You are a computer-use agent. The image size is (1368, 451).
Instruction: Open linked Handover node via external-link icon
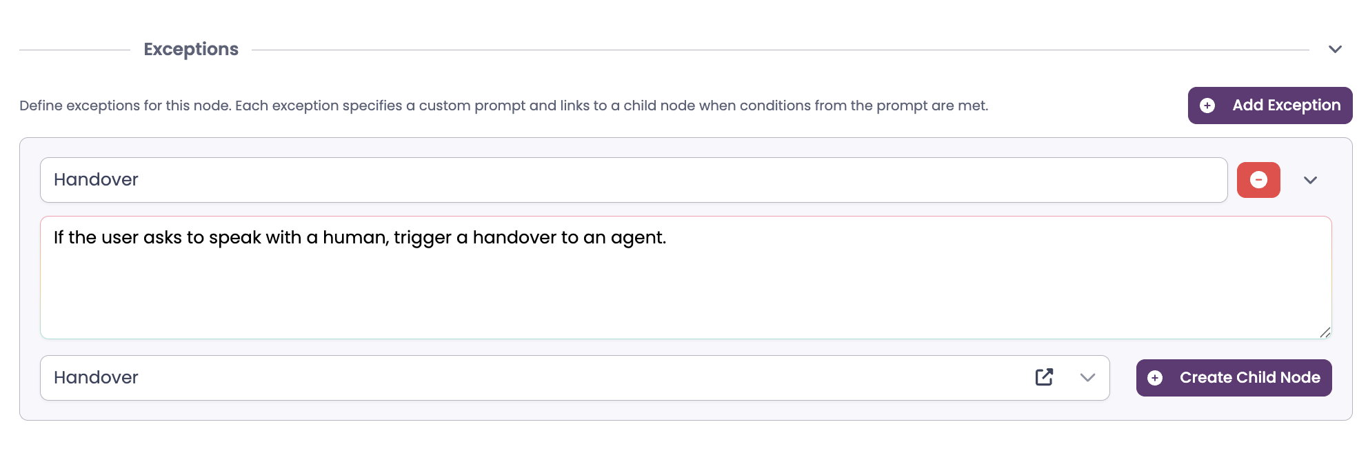pyautogui.click(x=1044, y=377)
